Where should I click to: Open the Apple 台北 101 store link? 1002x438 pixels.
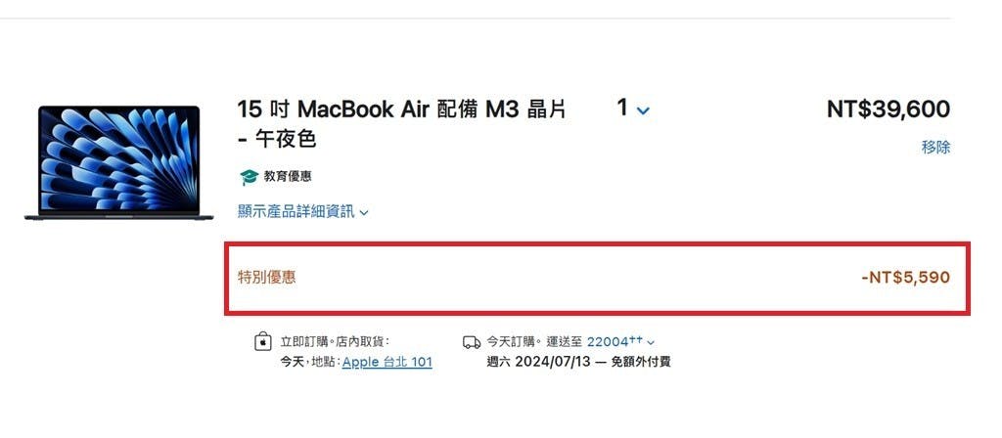coord(387,362)
